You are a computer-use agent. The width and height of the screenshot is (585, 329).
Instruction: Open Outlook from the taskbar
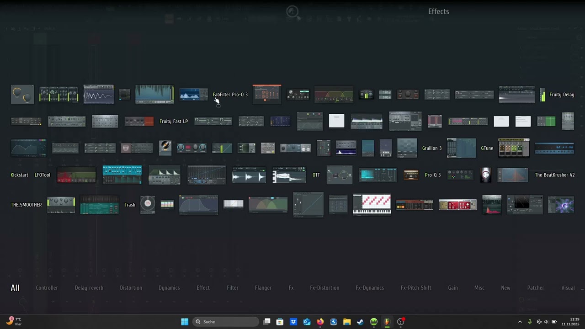pyautogui.click(x=307, y=322)
